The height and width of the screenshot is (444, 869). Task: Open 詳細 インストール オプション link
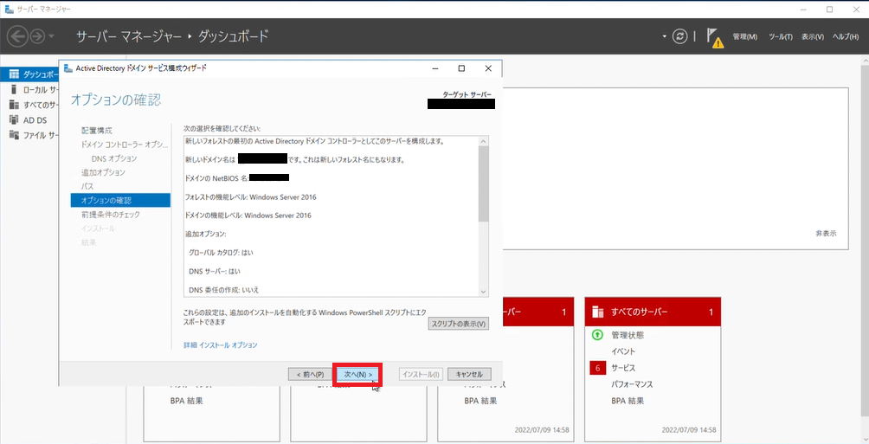tap(221, 344)
